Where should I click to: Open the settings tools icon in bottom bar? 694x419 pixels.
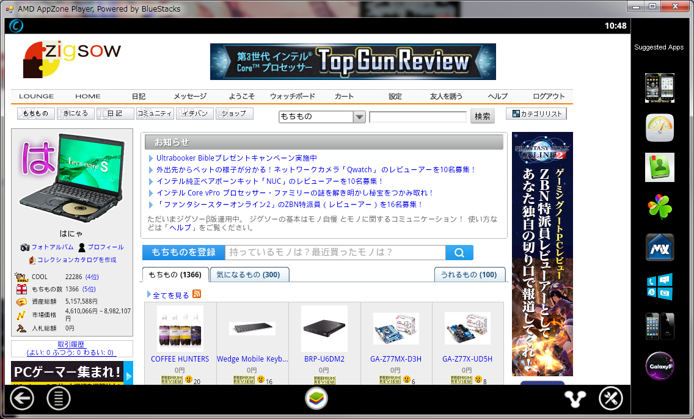[611, 399]
